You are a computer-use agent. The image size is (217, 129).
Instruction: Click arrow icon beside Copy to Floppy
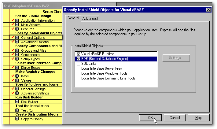tap(17, 119)
